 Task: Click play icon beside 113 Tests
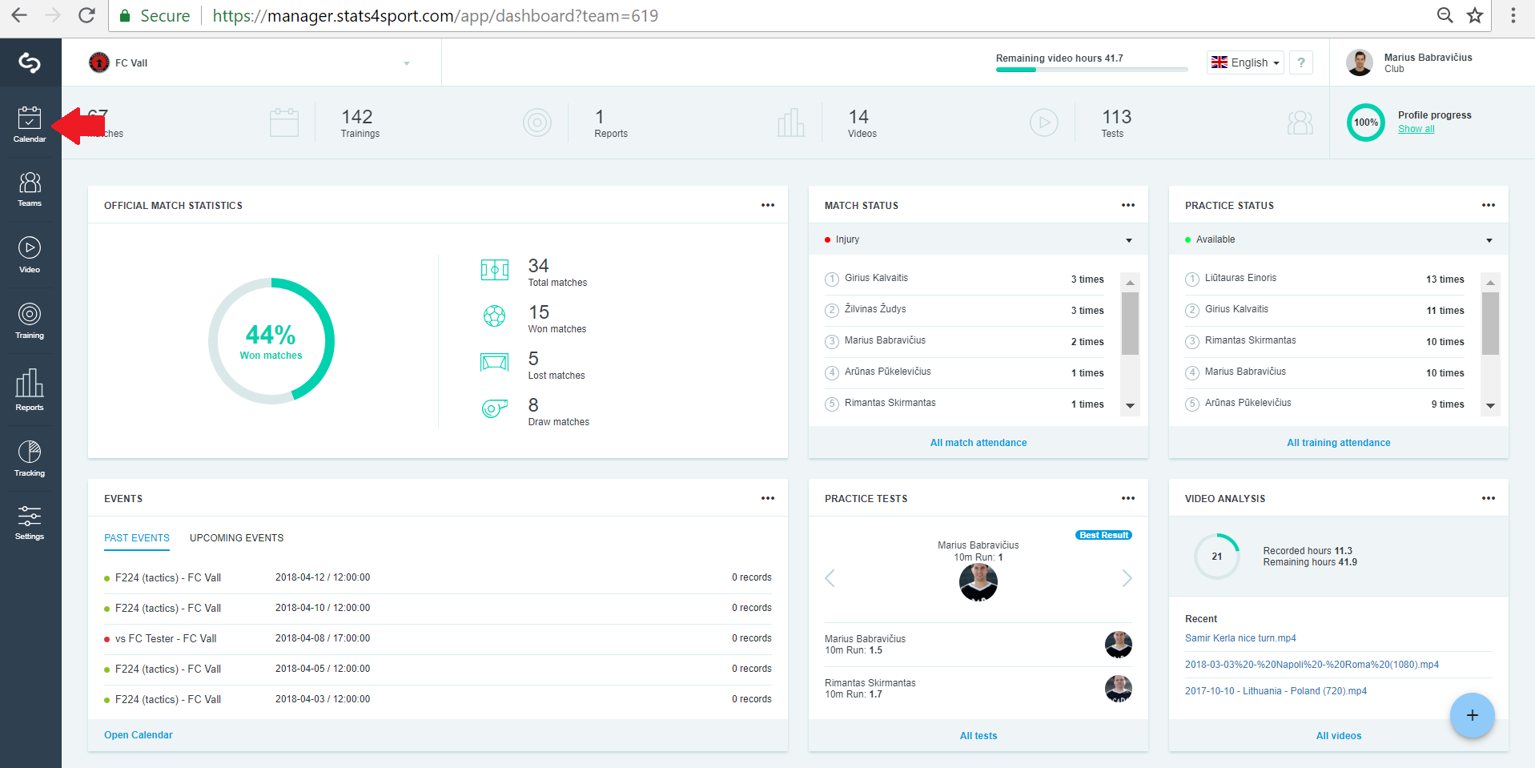click(x=1044, y=123)
